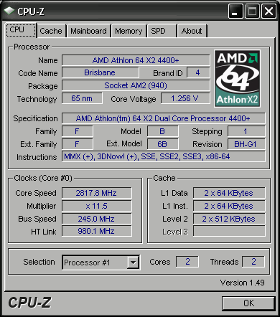
Task: Click the Bus Speed 245.0 MHz value
Action: click(x=96, y=219)
